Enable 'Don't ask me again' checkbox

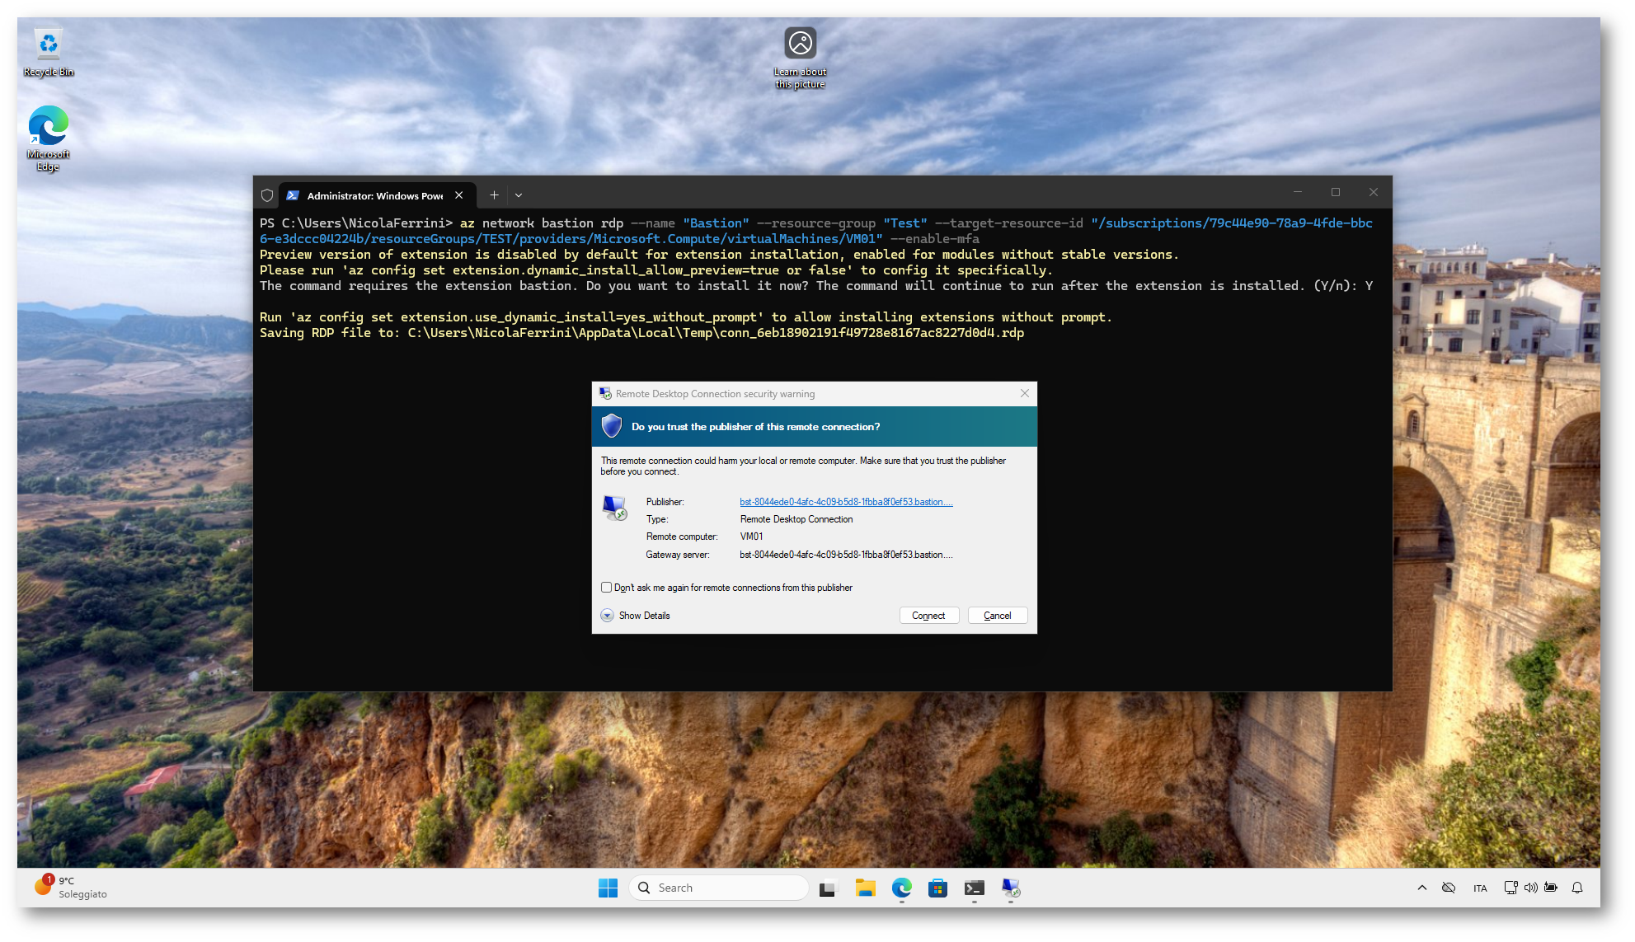(607, 588)
